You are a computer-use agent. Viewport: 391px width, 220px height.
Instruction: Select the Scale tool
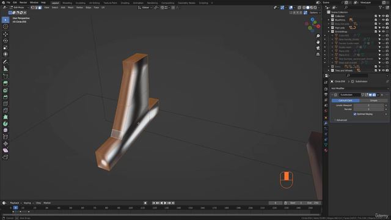(5, 48)
